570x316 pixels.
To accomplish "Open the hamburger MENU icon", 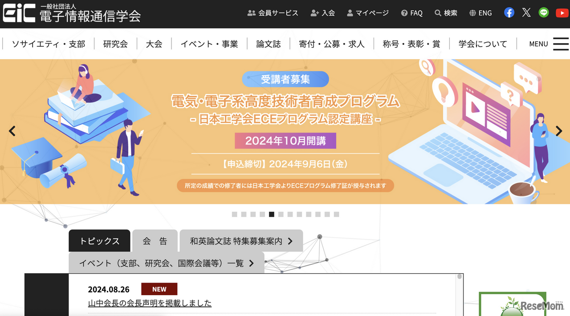I will pos(561,44).
